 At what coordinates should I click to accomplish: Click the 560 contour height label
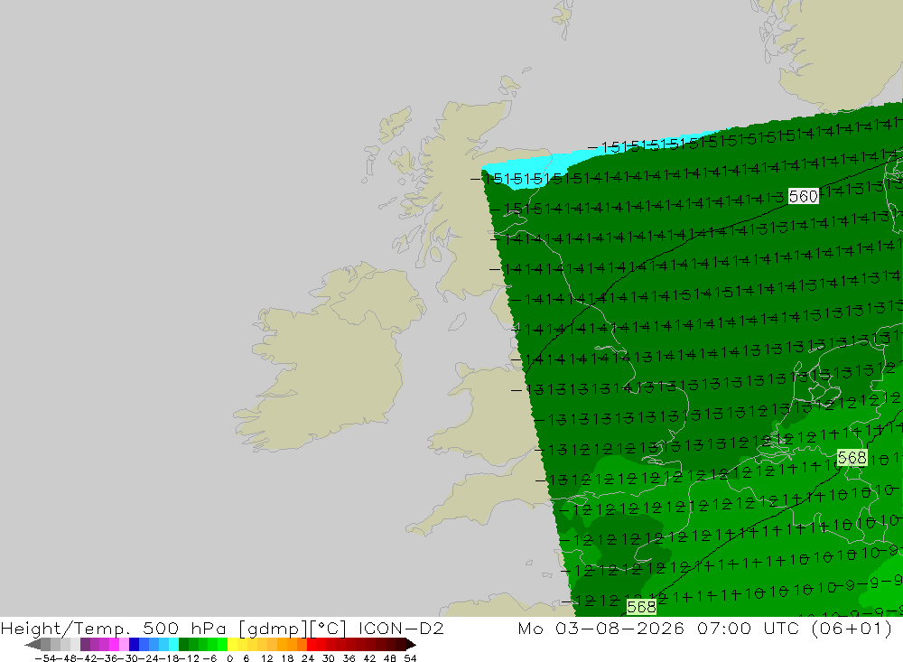803,197
